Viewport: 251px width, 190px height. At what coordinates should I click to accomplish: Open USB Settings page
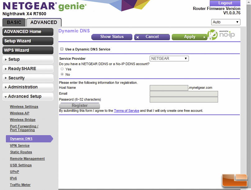pyautogui.click(x=21, y=165)
